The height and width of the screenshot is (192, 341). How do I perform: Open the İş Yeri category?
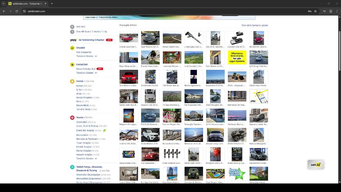pos(79,90)
